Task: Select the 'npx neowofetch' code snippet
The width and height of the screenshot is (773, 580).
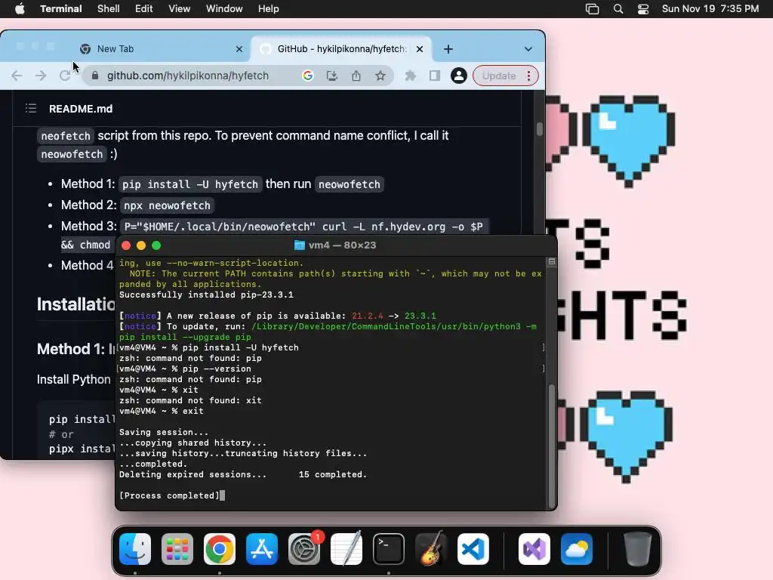Action: [x=167, y=205]
